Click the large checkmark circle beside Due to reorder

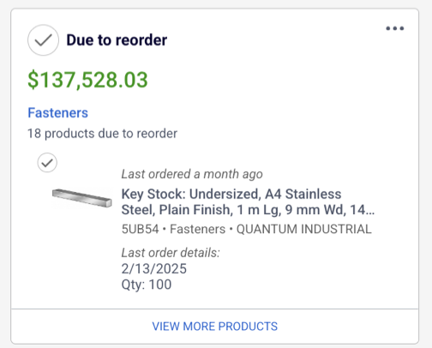pos(43,40)
